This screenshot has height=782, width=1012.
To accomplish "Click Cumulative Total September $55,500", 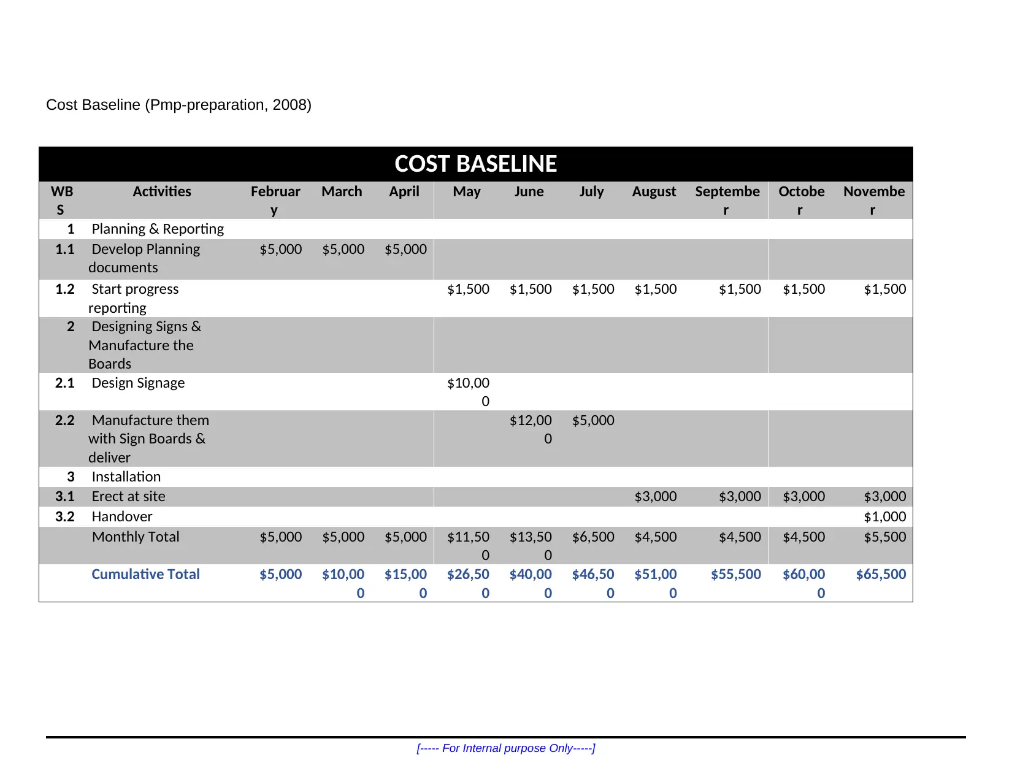I will [x=736, y=574].
